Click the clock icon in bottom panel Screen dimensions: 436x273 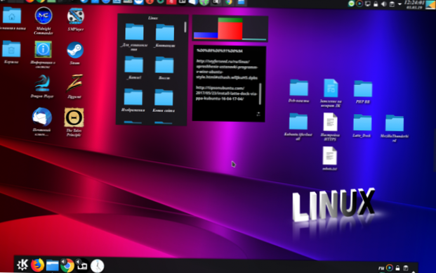(x=97, y=266)
